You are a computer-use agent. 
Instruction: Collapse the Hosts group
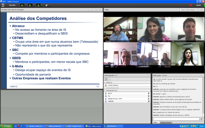[105, 83]
